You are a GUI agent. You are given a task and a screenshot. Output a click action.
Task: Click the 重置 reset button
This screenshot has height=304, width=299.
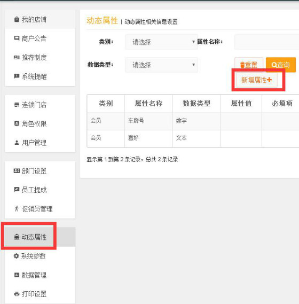pyautogui.click(x=249, y=65)
